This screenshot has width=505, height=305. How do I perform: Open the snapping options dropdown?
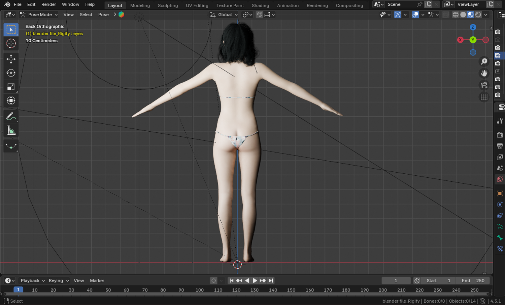(270, 14)
